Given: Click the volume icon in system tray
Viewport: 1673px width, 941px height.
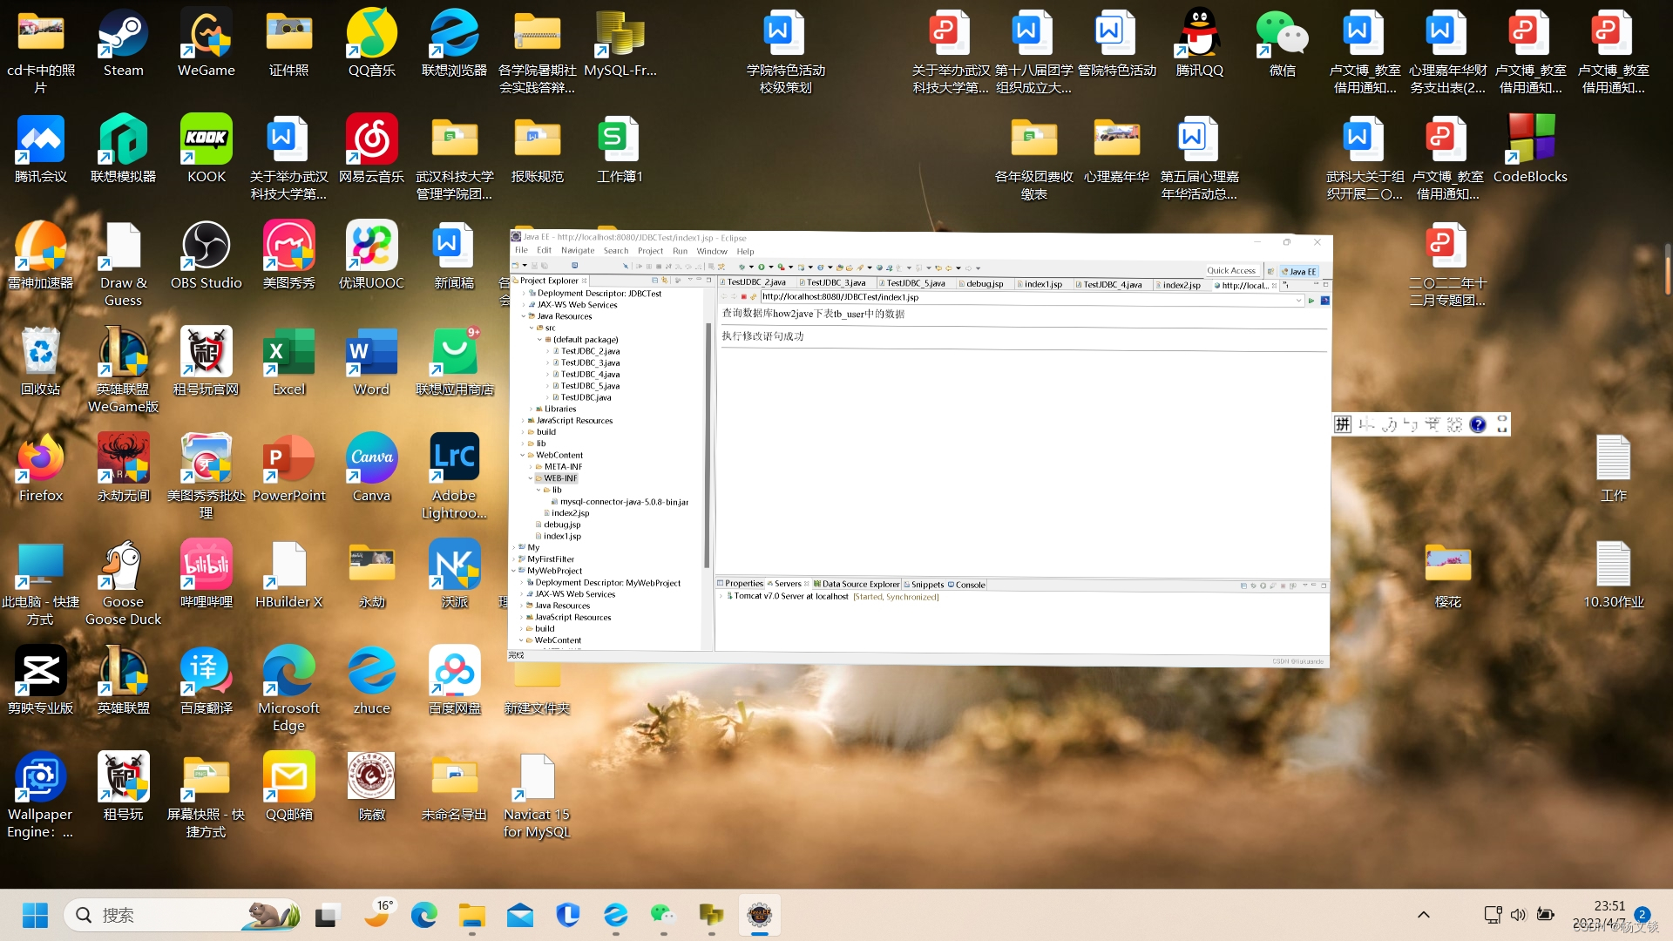Looking at the screenshot, I should 1519,914.
